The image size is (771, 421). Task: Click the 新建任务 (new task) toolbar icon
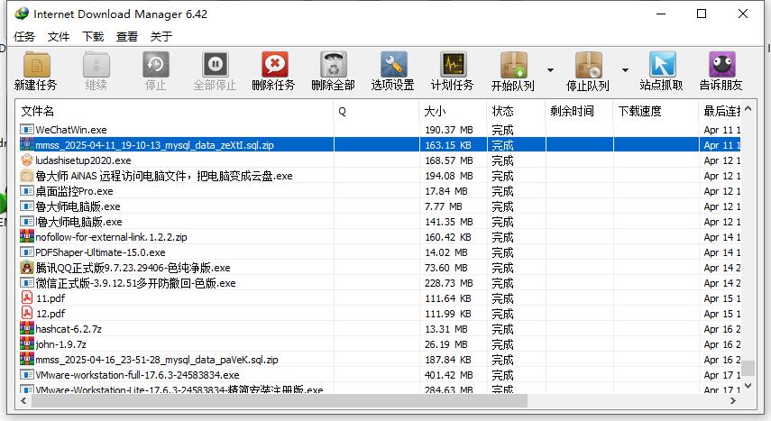pyautogui.click(x=36, y=65)
